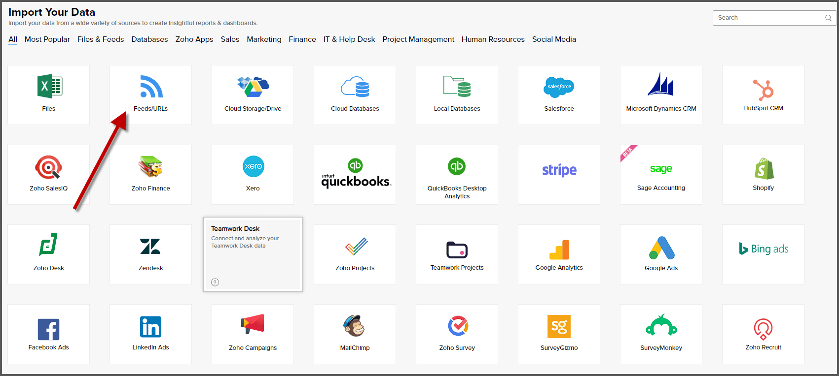Select Zoho Campaigns connector
839x376 pixels.
pos(253,334)
